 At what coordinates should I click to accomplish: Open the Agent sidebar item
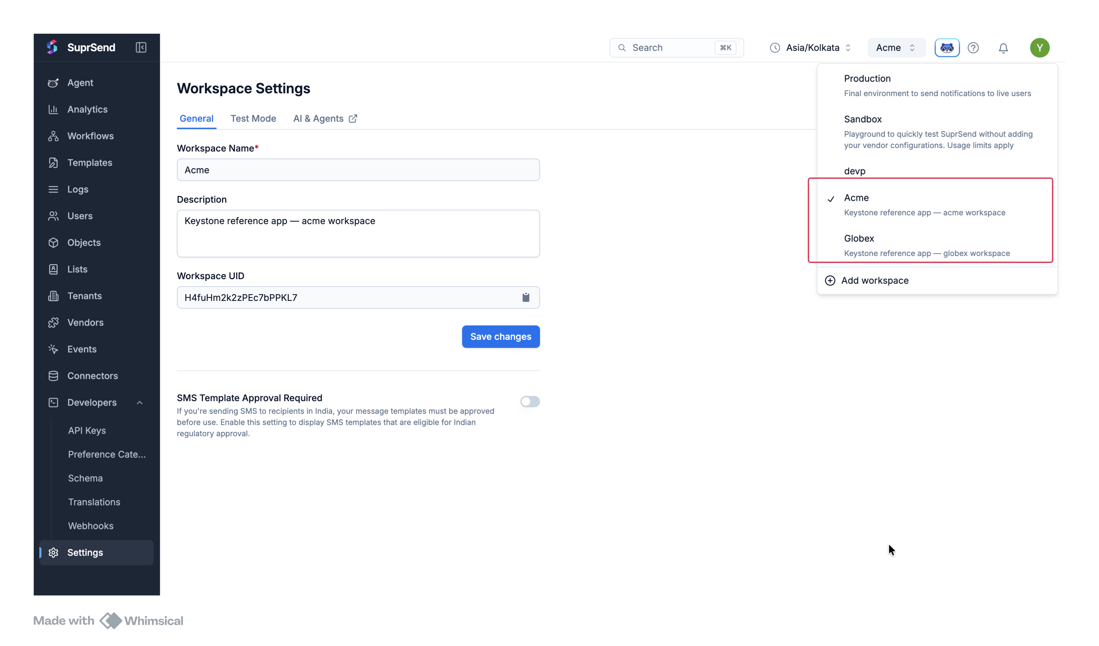point(96,82)
